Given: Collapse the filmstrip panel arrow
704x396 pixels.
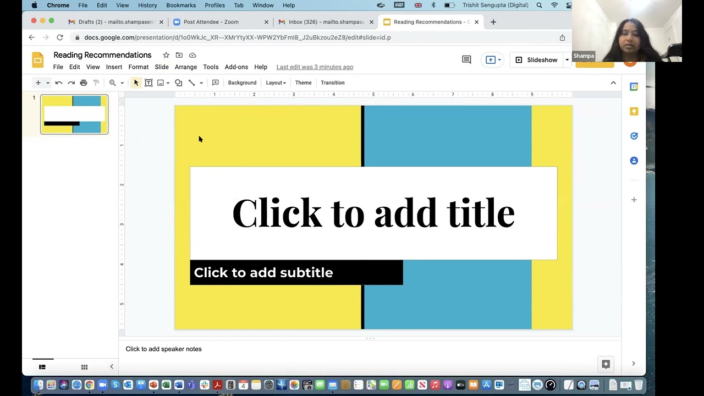Looking at the screenshot, I should point(112,367).
